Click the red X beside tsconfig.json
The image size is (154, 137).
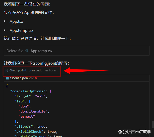click(x=36, y=78)
